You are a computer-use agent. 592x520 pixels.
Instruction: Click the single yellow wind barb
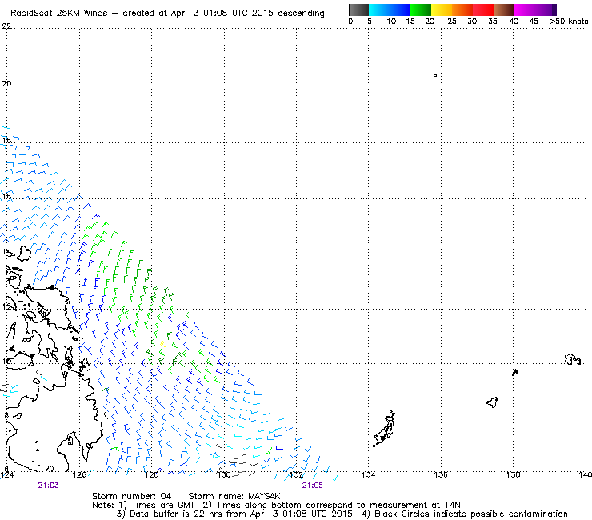162,344
